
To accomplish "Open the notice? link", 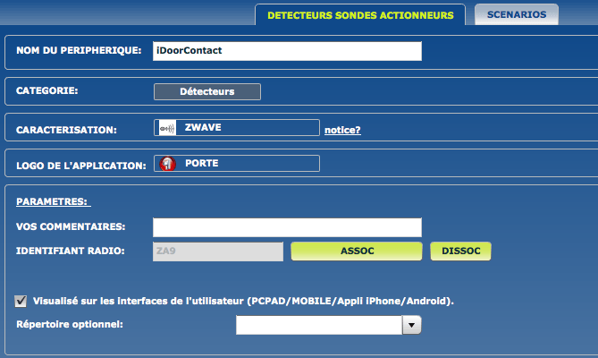I will coord(342,130).
